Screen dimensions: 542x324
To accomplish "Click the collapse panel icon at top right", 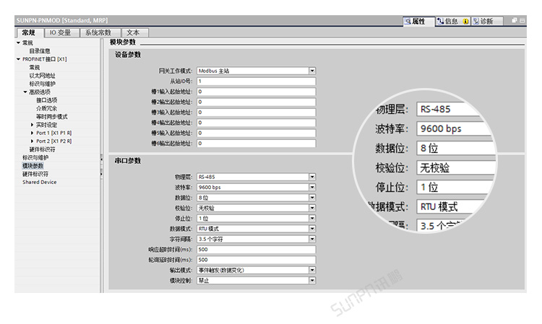I will pyautogui.click(x=522, y=21).
